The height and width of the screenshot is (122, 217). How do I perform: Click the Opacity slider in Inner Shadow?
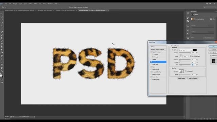(185, 53)
